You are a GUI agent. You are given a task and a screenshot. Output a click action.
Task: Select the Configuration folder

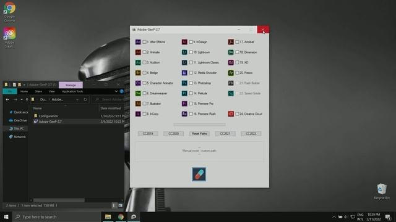click(48, 116)
